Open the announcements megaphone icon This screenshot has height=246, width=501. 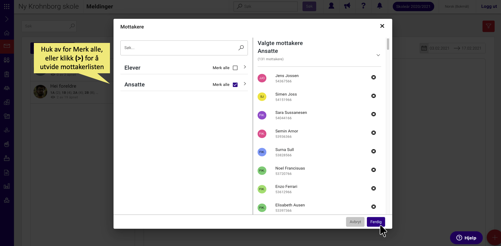(347, 6)
